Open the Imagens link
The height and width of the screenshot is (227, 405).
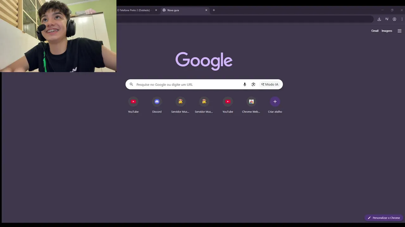pos(387,31)
